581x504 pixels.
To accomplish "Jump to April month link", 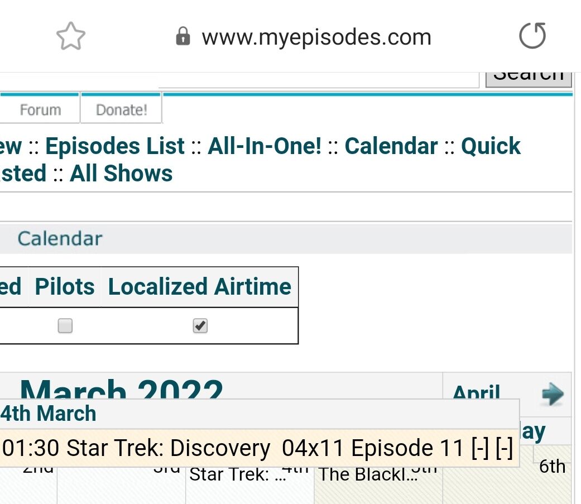I will (x=476, y=393).
